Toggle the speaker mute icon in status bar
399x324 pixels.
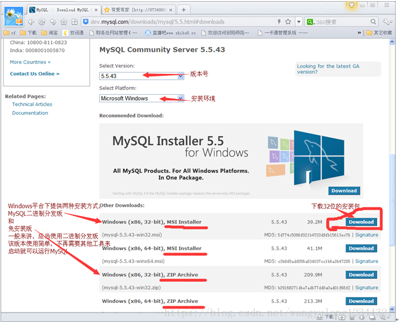coord(361,317)
